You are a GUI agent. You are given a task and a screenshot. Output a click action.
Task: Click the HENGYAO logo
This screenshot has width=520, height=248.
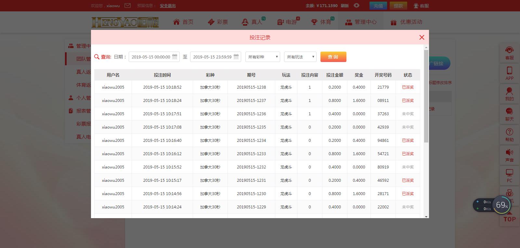pyautogui.click(x=125, y=22)
